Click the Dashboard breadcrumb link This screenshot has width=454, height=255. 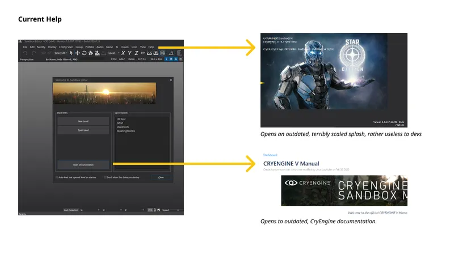pyautogui.click(x=270, y=155)
